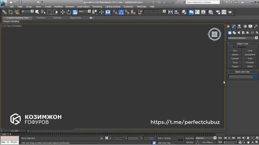Click the Use Pivot Point Center icon
This screenshot has width=259, height=145.
coord(95,12)
